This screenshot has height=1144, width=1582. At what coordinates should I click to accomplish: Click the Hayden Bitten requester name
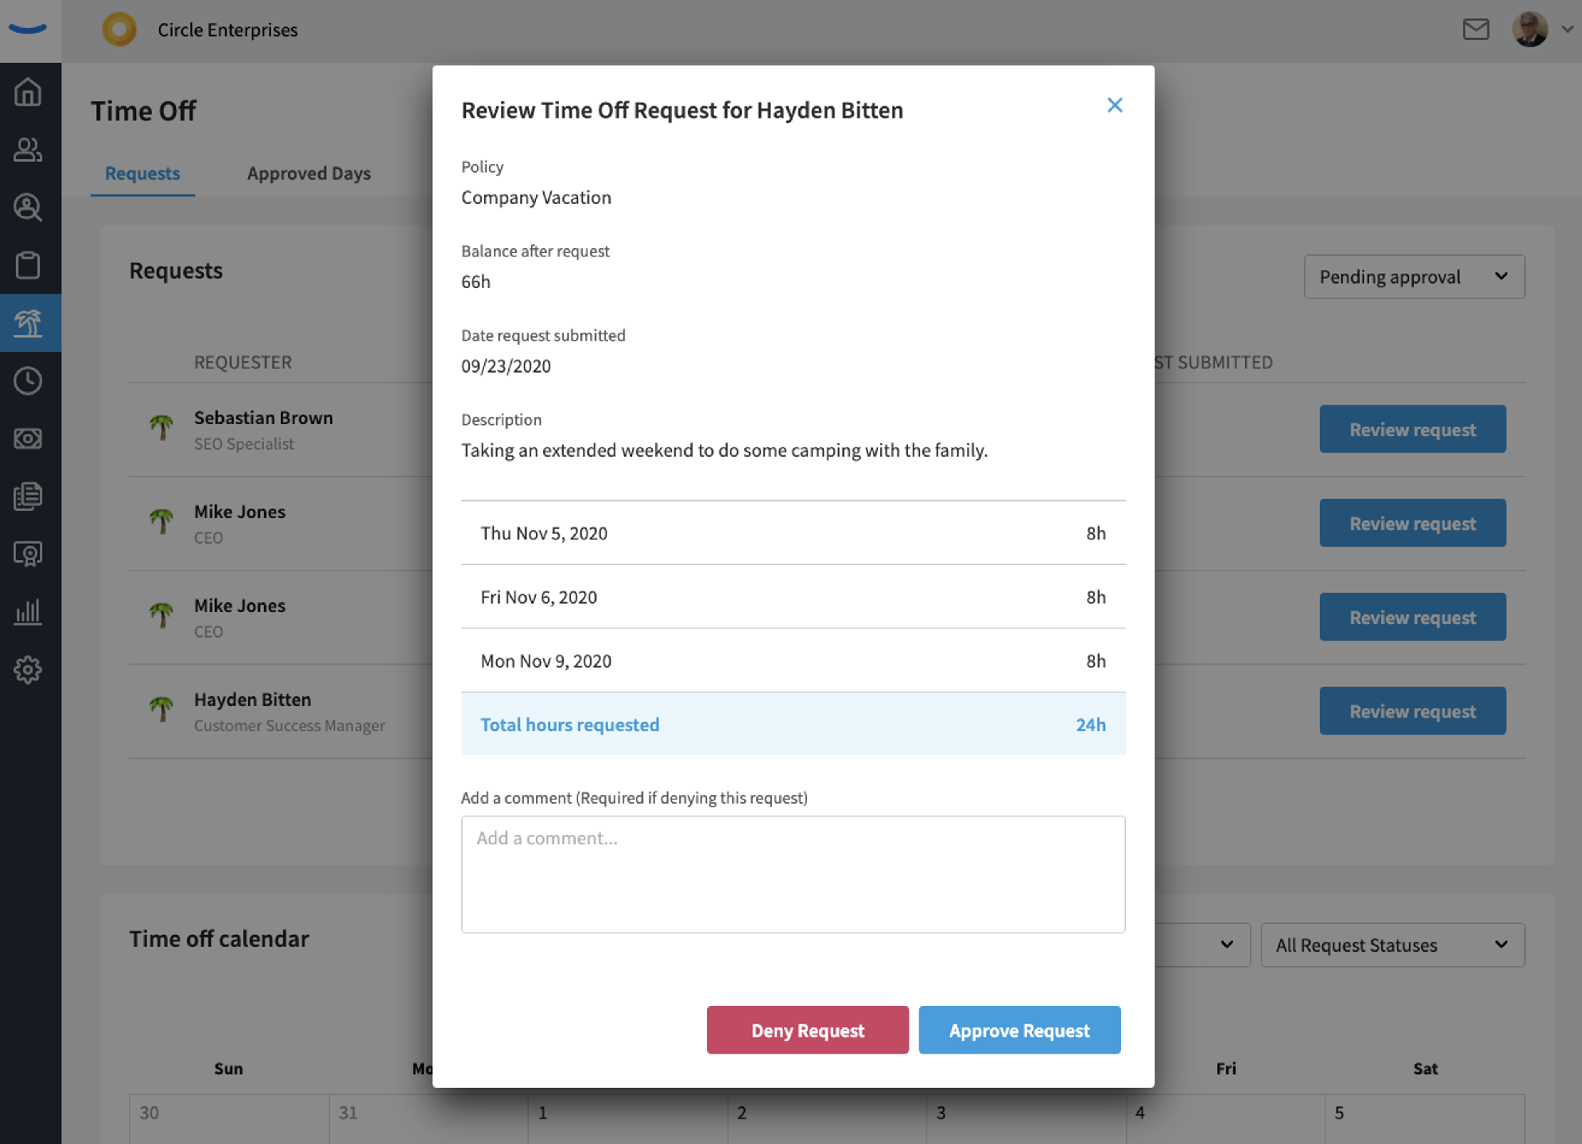pos(253,700)
